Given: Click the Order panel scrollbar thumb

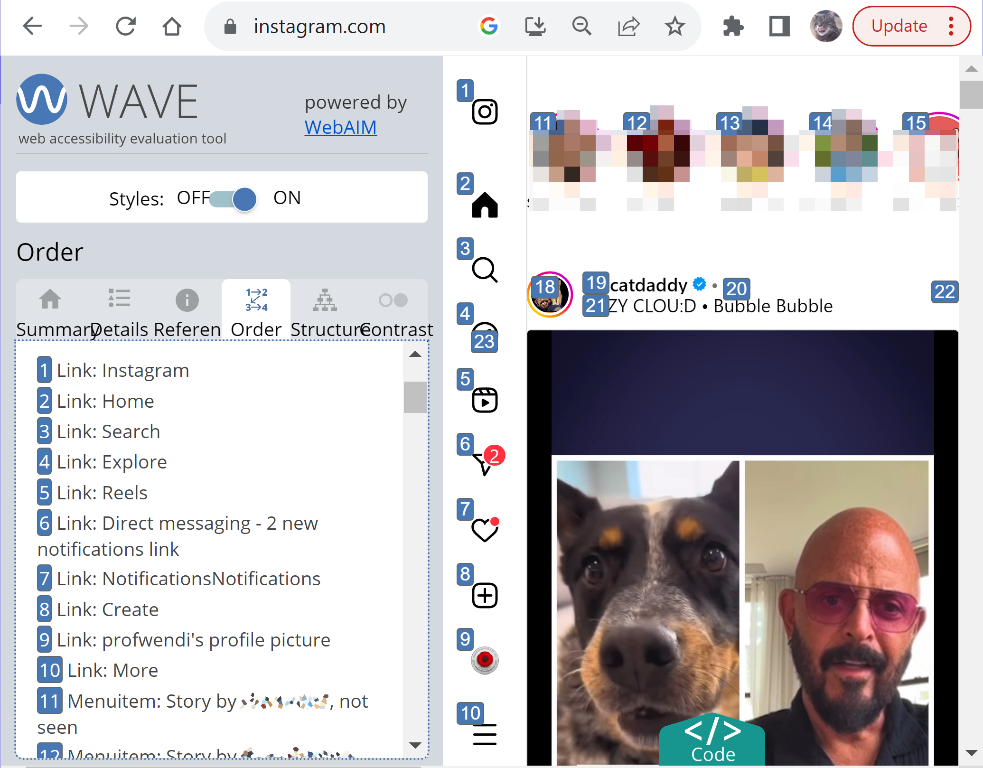Looking at the screenshot, I should pyautogui.click(x=415, y=397).
